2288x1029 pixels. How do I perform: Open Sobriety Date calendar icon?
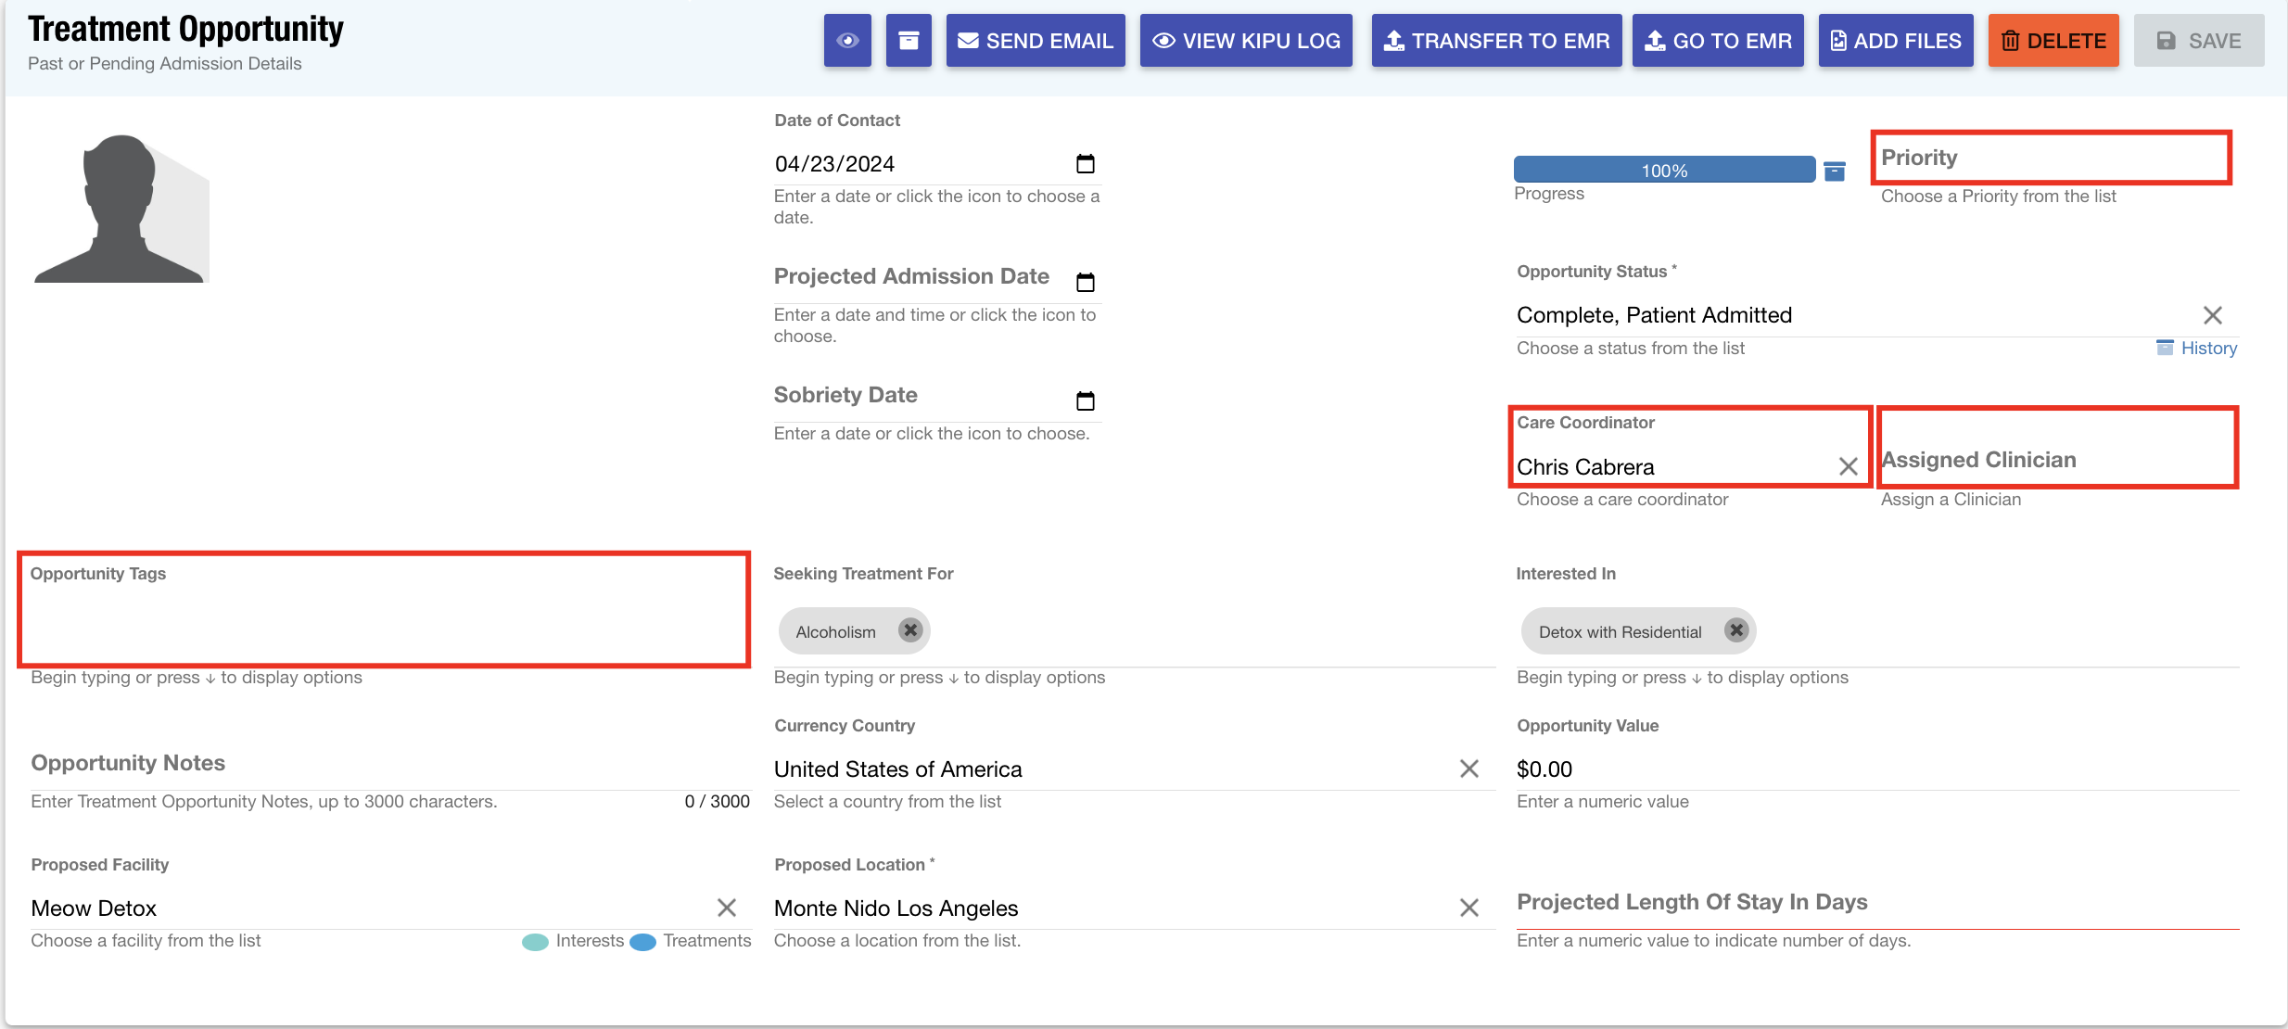tap(1085, 400)
